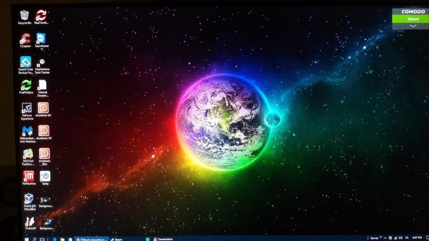Open the volume speaker tray icon
Viewport: 429px width, 241px height.
click(x=400, y=238)
